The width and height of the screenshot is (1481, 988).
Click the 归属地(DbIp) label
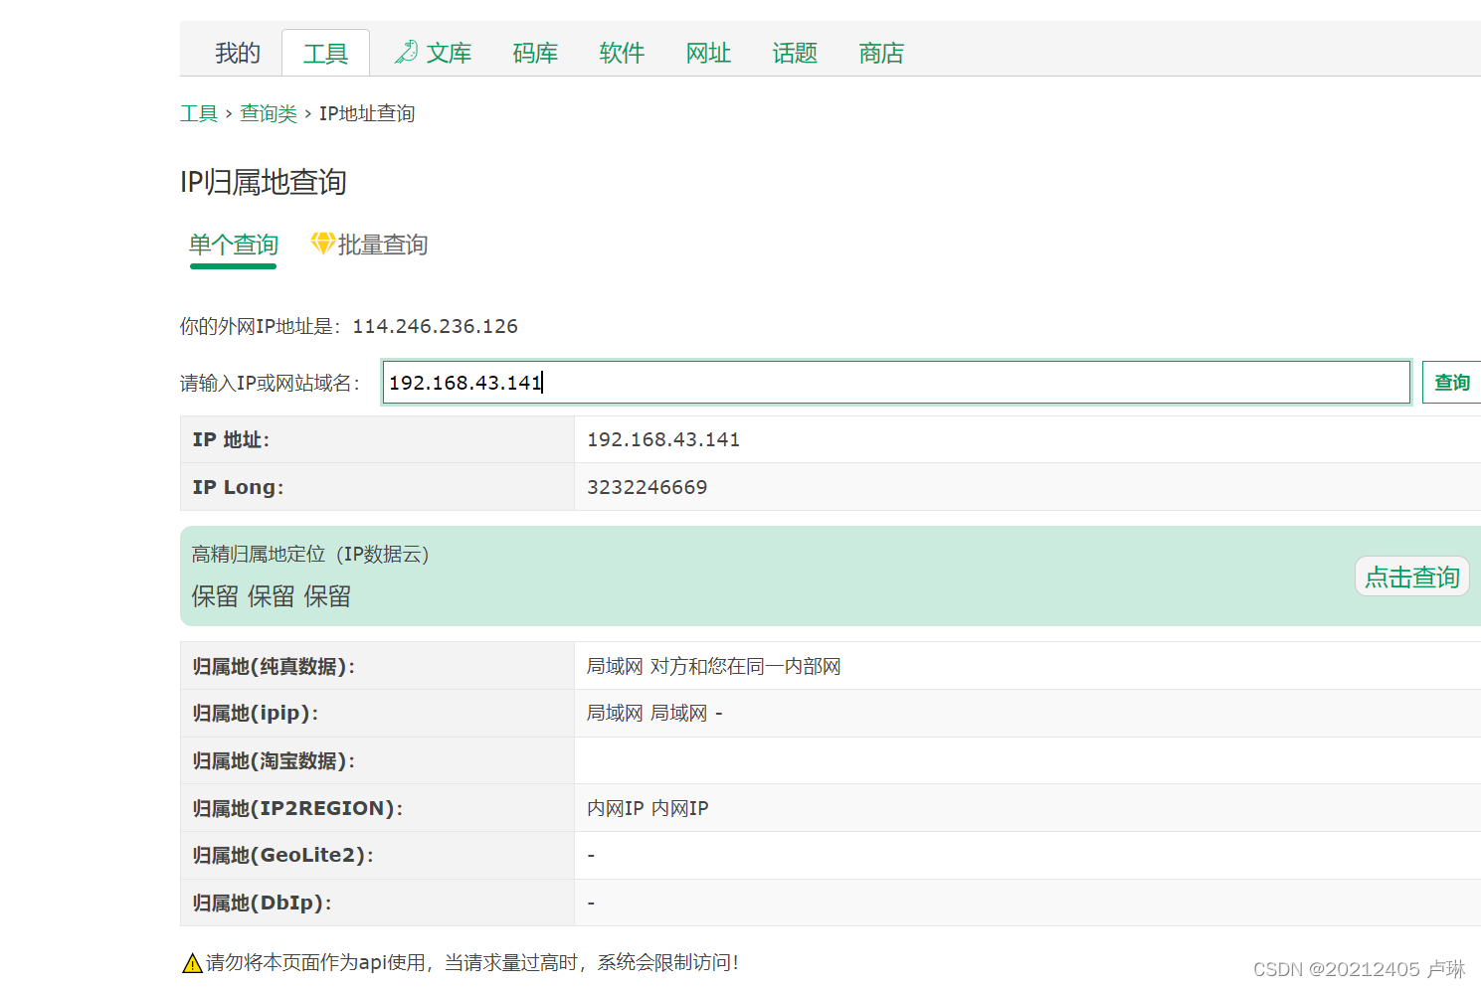coord(262,903)
